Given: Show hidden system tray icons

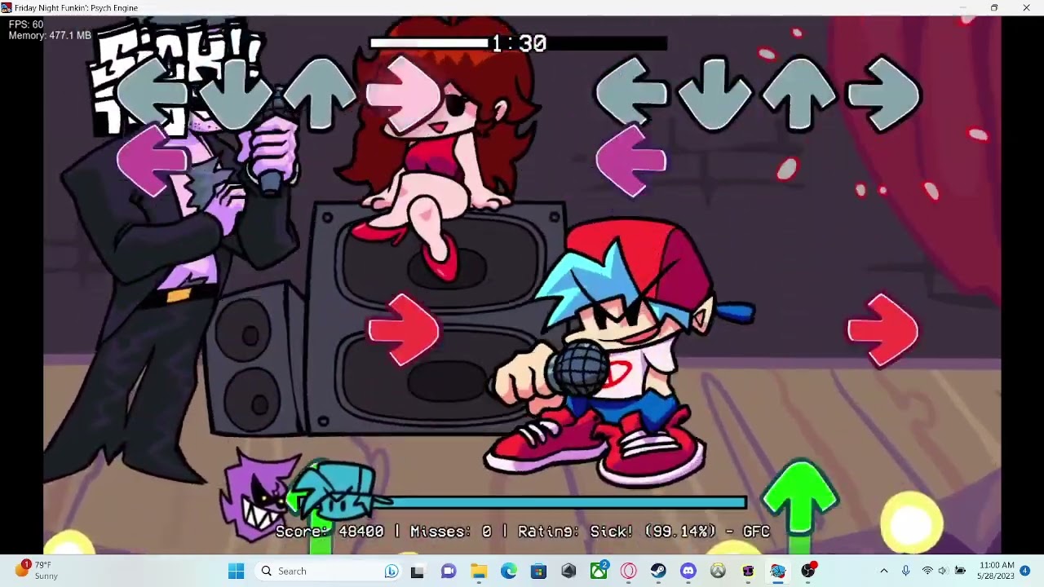Looking at the screenshot, I should point(883,571).
